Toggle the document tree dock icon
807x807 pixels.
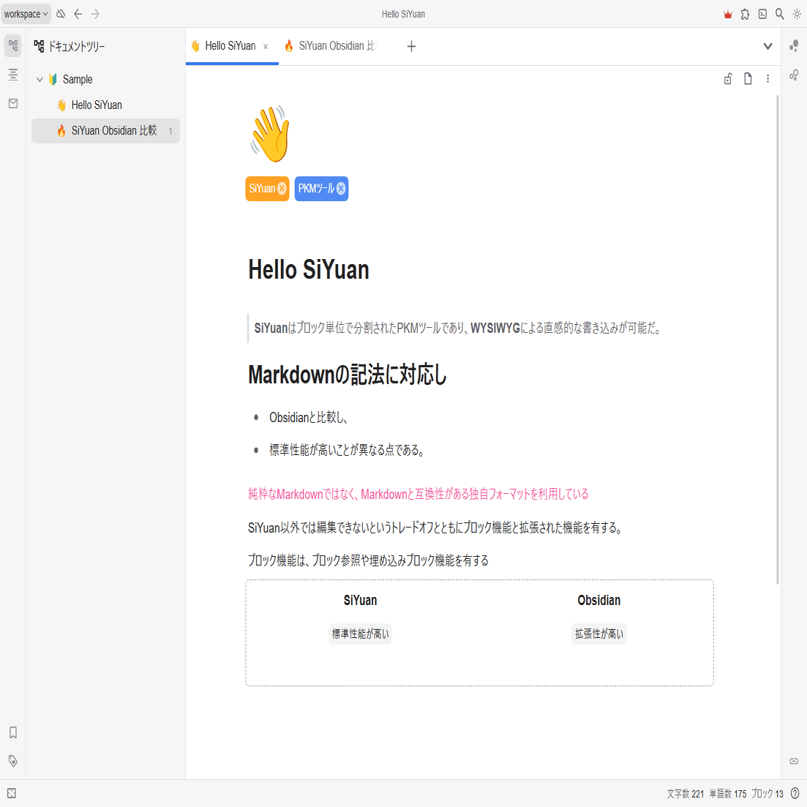[x=13, y=46]
